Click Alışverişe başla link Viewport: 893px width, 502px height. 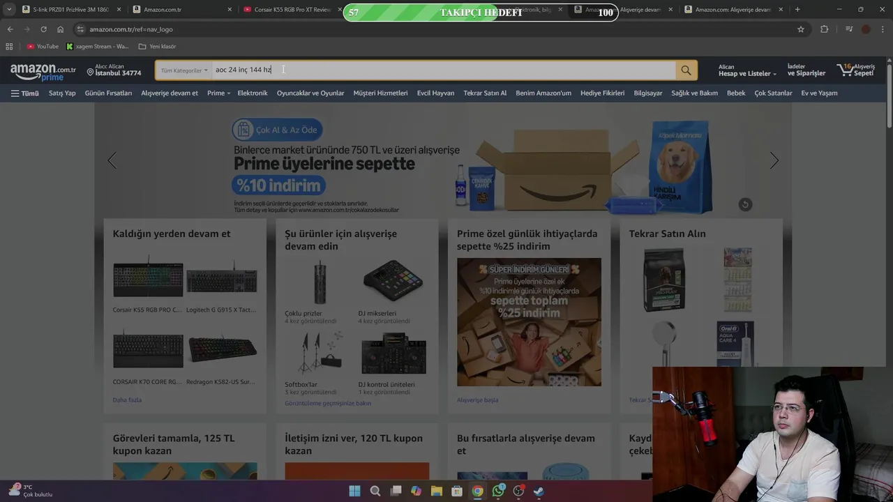coord(478,400)
